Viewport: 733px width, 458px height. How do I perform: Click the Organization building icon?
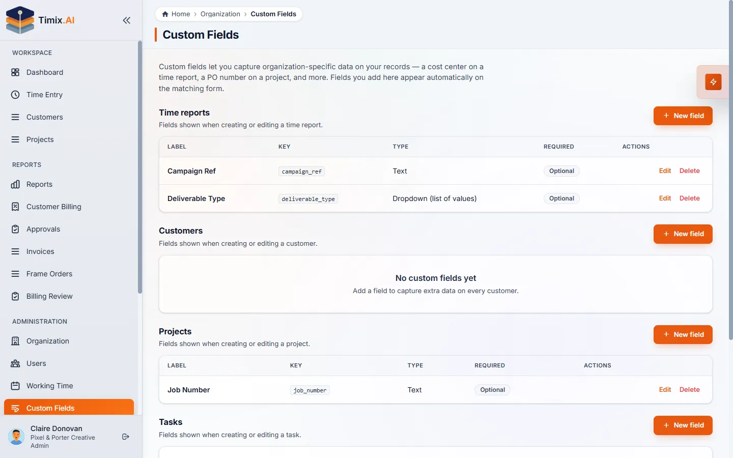[x=15, y=341]
